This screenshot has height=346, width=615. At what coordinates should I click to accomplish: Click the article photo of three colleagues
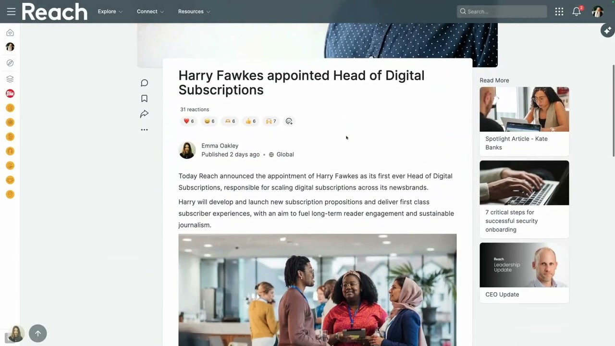click(318, 290)
